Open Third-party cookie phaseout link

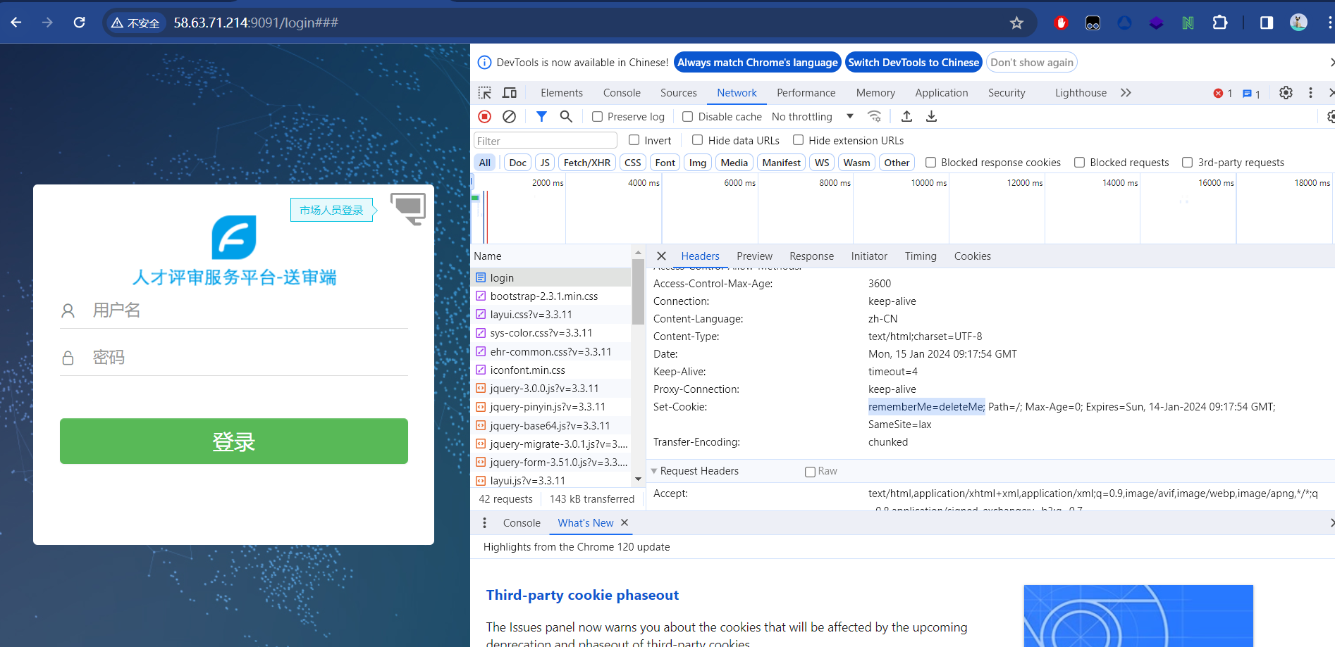point(582,595)
